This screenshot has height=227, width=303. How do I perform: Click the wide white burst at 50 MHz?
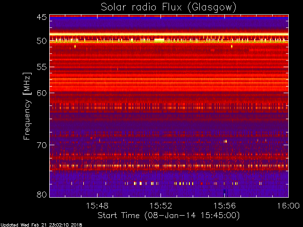pos(159,40)
